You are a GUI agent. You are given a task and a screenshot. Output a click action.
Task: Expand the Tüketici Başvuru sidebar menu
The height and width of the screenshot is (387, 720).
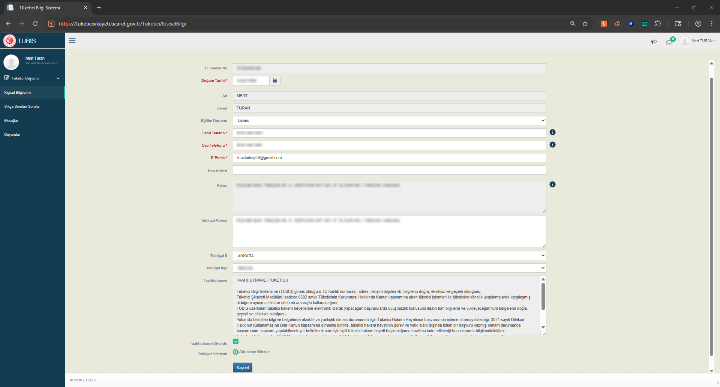pyautogui.click(x=32, y=78)
